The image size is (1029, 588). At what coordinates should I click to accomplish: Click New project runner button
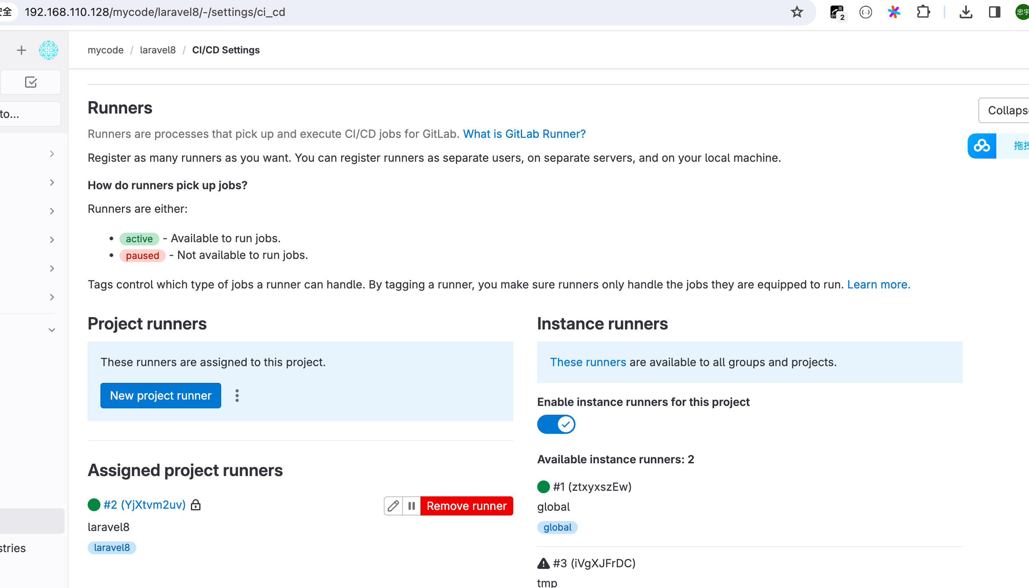(x=161, y=395)
